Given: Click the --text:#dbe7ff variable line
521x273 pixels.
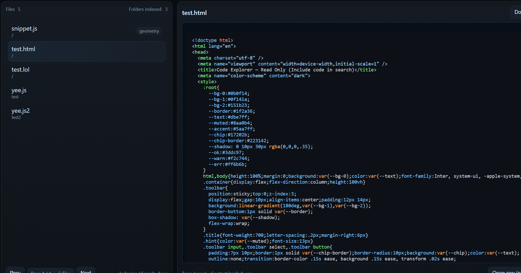Looking at the screenshot, I should click(x=229, y=117).
